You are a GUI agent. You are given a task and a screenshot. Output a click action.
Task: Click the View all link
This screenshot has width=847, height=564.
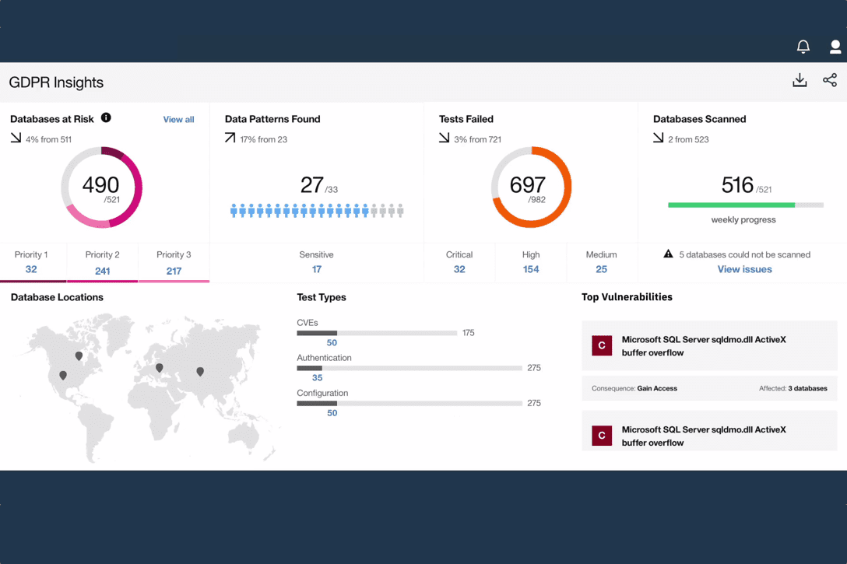tap(178, 120)
